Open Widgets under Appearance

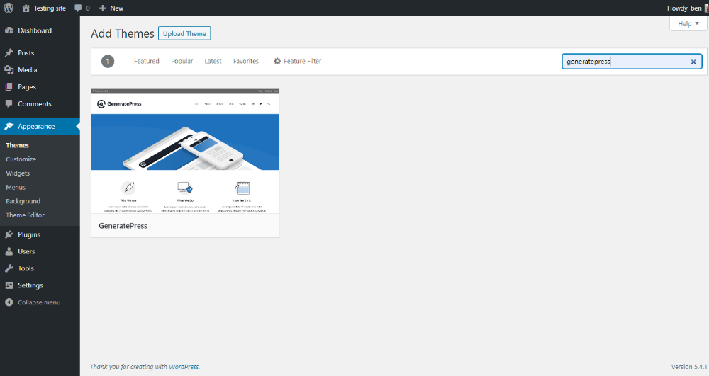18,173
